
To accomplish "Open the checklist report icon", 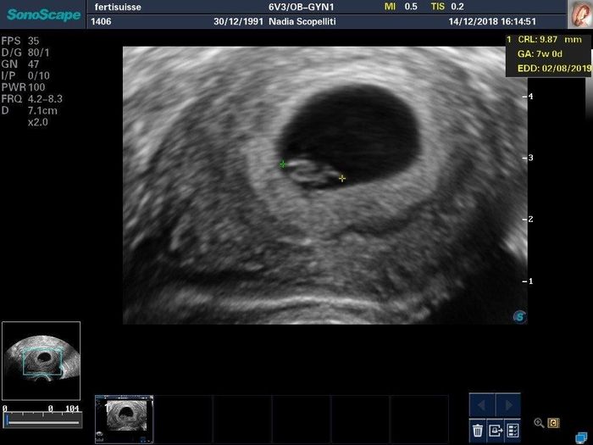I will pyautogui.click(x=513, y=430).
